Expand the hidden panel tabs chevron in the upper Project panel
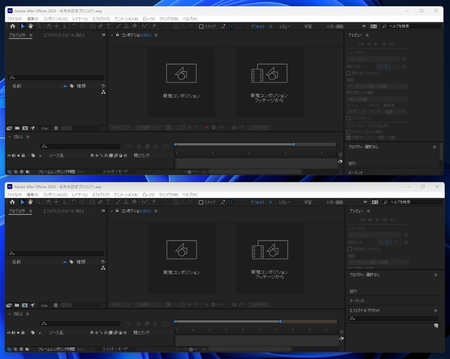Viewport: 450px width, 359px height. [103, 35]
